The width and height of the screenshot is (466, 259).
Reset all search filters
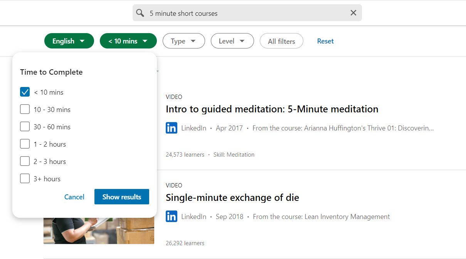pos(325,41)
